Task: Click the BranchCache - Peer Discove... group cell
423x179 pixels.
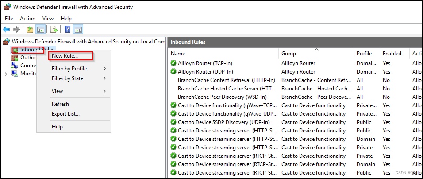Action: 316,97
